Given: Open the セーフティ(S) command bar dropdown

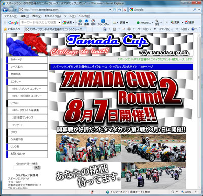Looking at the screenshot, I should (163, 29).
